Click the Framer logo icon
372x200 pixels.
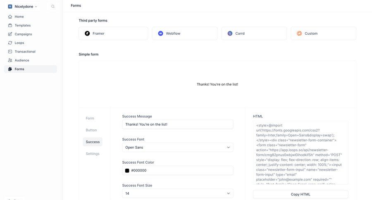87,33
